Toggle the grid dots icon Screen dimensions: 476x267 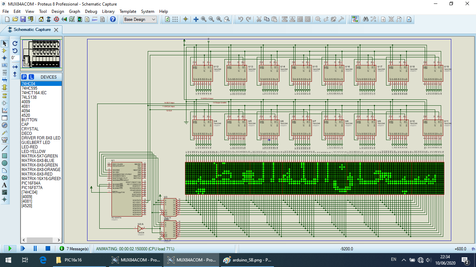click(x=175, y=19)
